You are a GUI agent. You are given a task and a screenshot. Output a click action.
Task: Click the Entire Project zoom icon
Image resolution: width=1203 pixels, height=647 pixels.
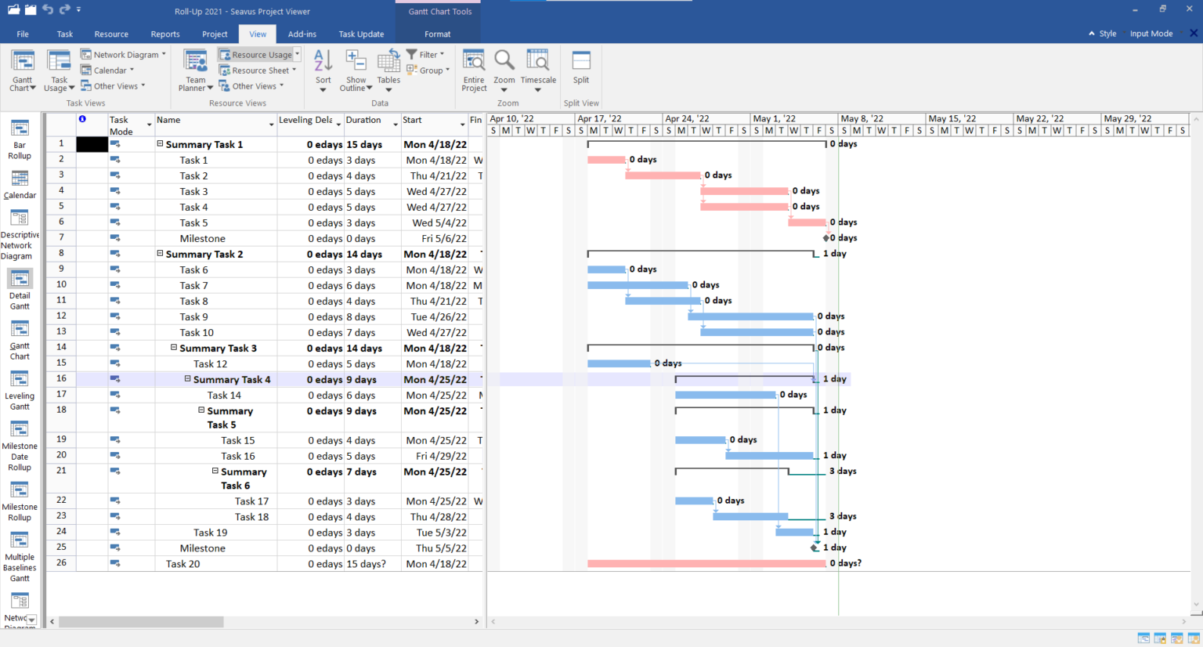(473, 69)
